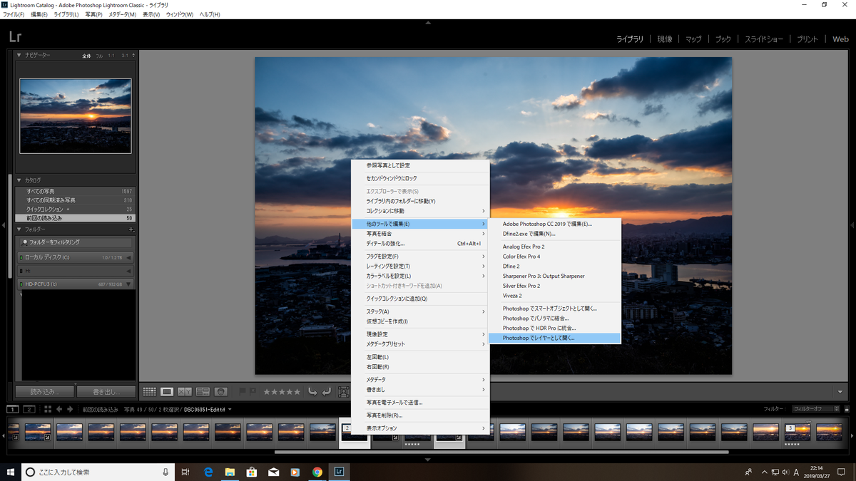The width and height of the screenshot is (856, 481).
Task: Switch to Grid view in toolbar
Action: point(149,391)
